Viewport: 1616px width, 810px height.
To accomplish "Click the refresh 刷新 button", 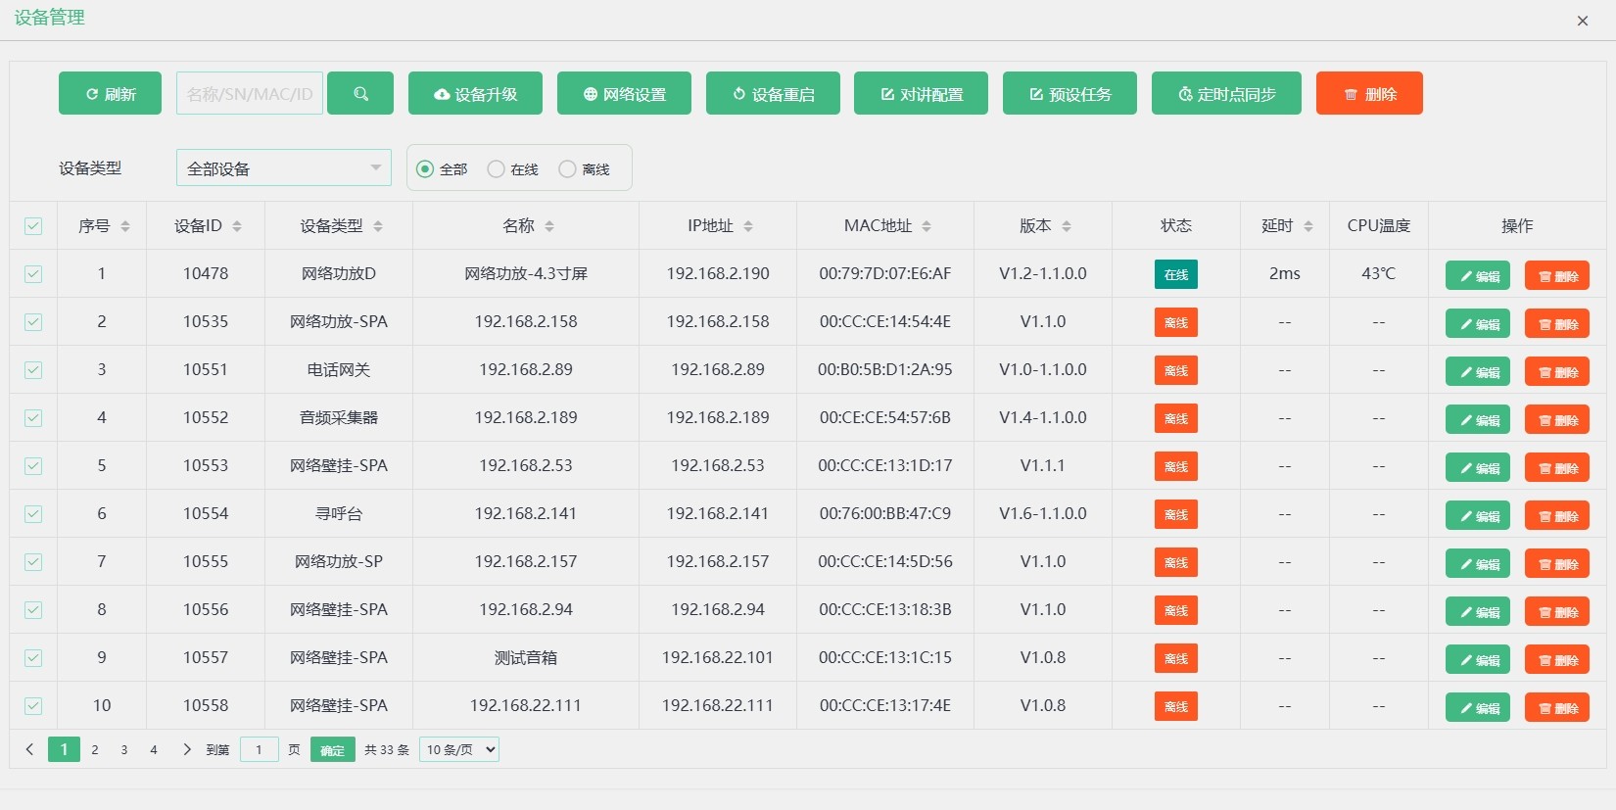I will tap(110, 94).
